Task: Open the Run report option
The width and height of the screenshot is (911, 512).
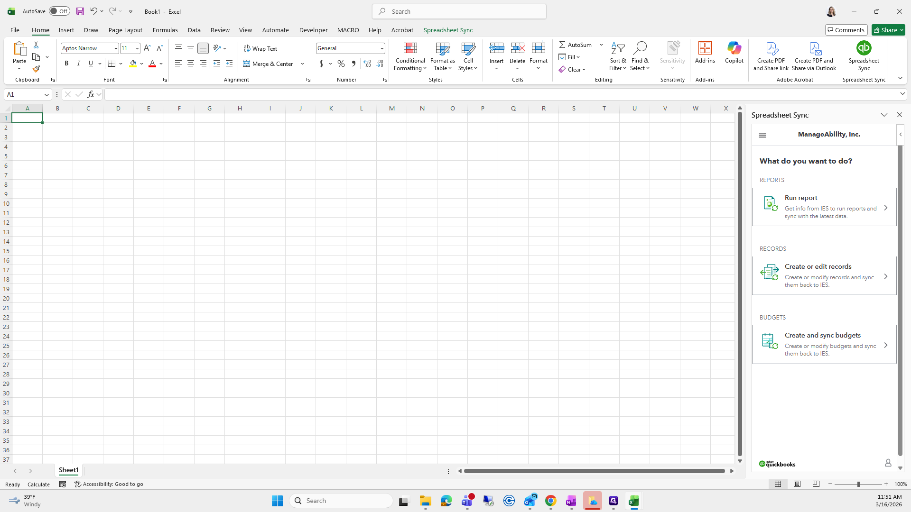Action: [824, 207]
